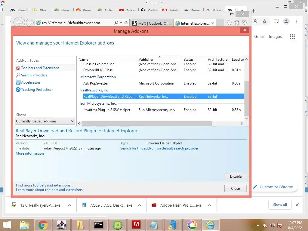The image size is (308, 231).
Task: Open Picasa colorful icon on the taskbar
Action: pos(192,225)
